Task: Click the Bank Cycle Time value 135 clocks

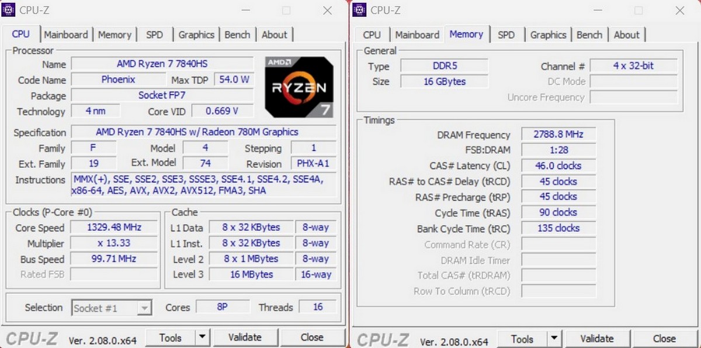Action: 558,228
